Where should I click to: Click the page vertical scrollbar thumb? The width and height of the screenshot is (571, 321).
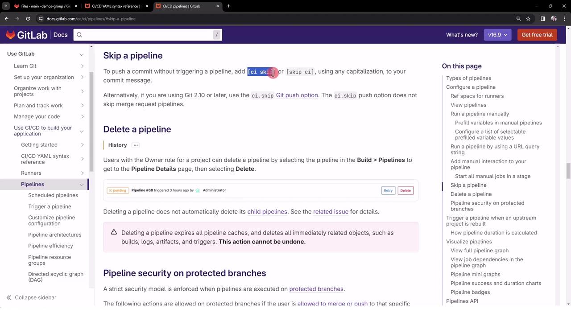568,171
